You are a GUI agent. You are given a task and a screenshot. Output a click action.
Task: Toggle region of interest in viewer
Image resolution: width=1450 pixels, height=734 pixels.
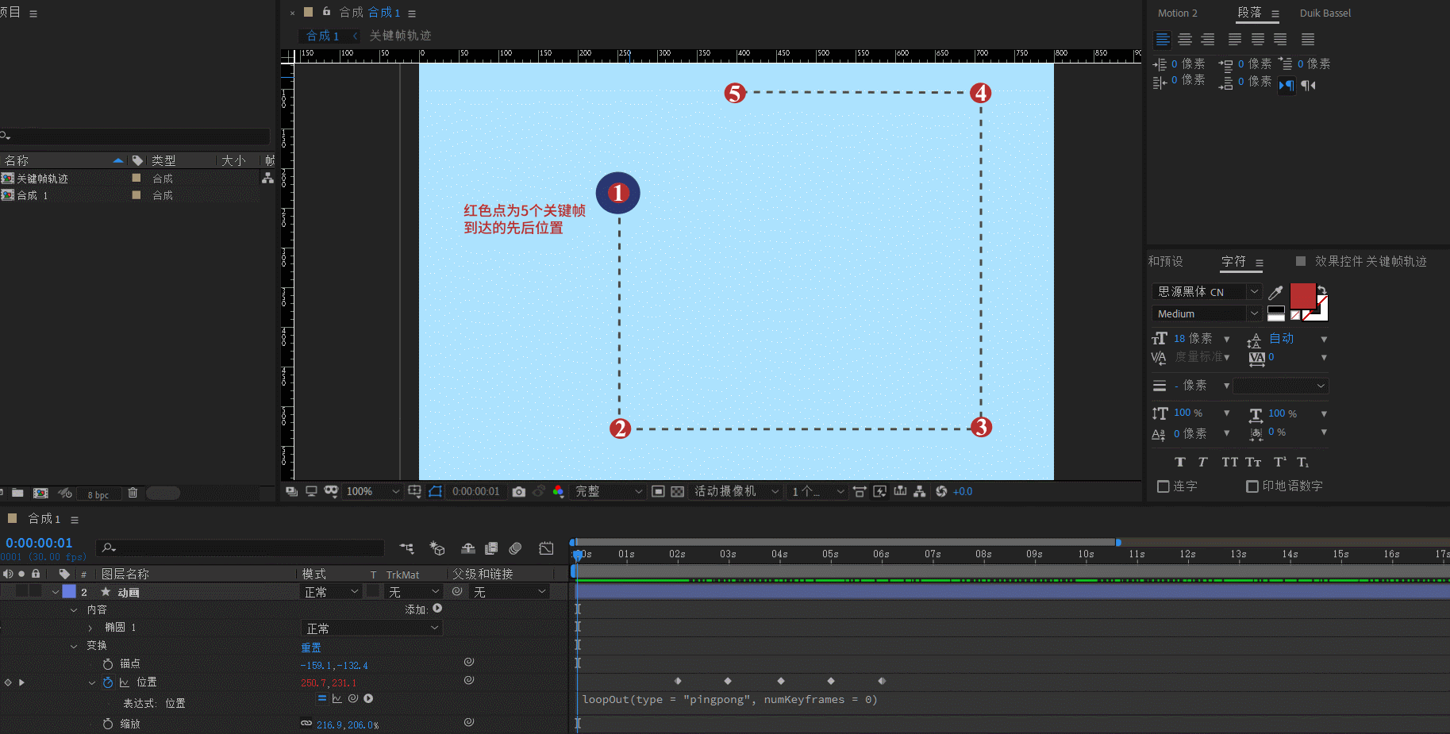pyautogui.click(x=658, y=492)
